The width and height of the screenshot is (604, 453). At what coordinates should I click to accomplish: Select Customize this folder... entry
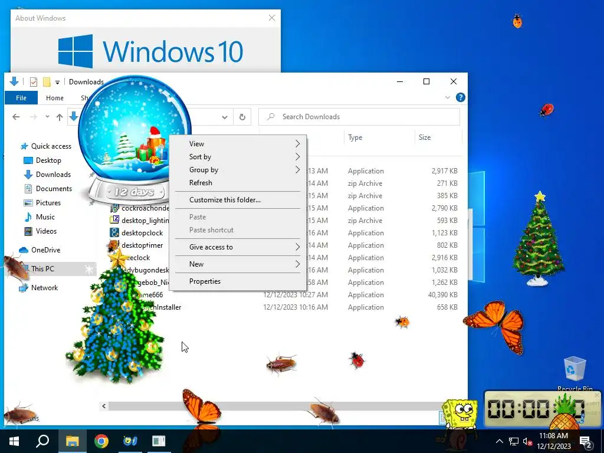point(237,200)
